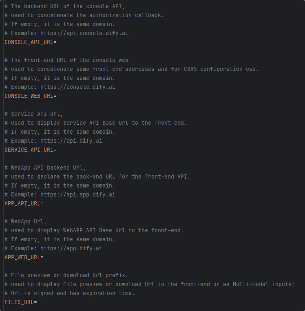Open the https://console.dify.ai example link

(x=77, y=87)
